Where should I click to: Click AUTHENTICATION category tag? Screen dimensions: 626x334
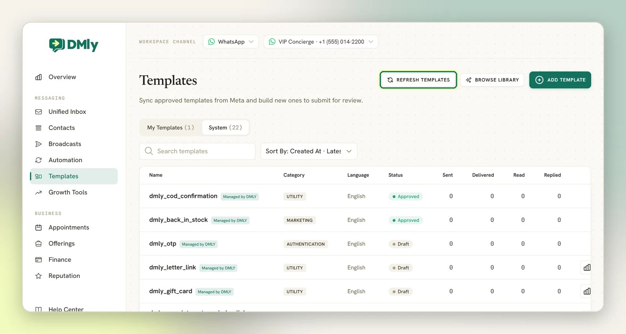click(306, 244)
